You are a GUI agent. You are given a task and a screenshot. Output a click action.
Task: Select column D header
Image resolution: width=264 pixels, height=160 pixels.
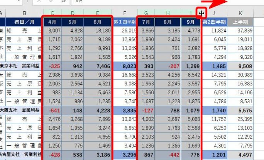(x=73, y=13)
